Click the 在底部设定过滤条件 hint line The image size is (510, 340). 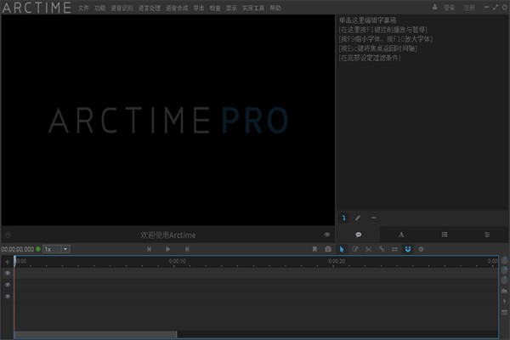[x=370, y=58]
